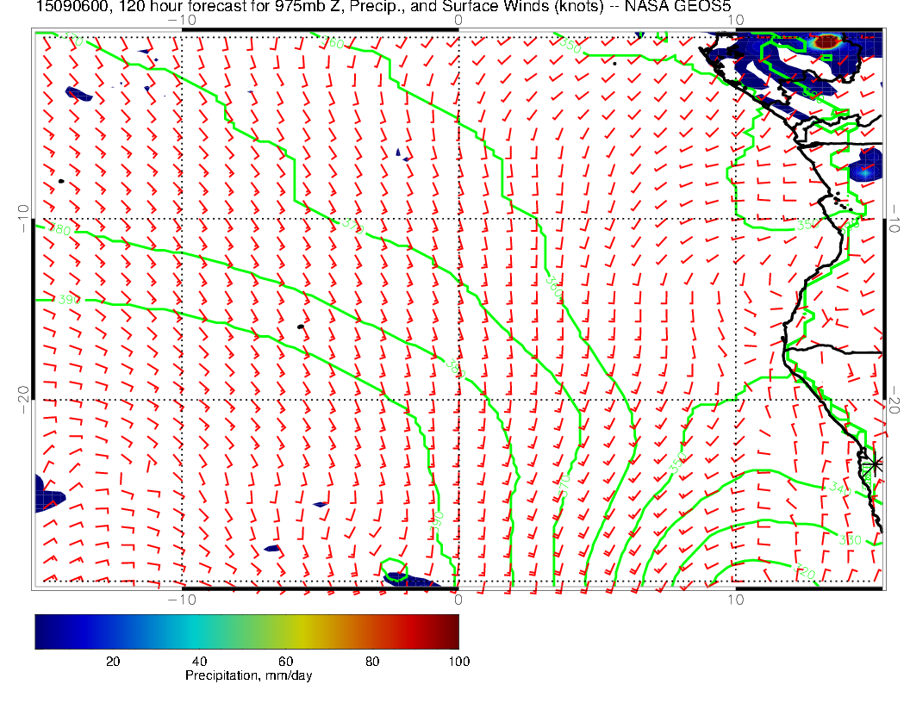The image size is (910, 703).
Task: Click the dark blue end of the colorbar
Action: [41, 631]
